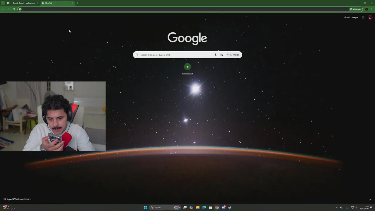Switch to the Google Search tab
This screenshot has height=211, width=375.
23,3
